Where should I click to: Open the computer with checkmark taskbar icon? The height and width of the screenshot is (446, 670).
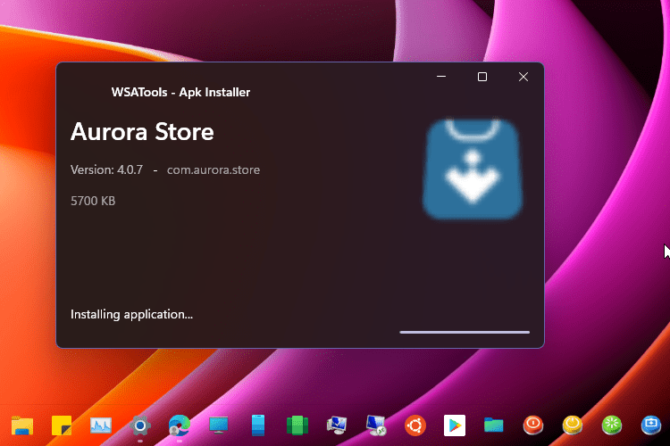(337, 425)
